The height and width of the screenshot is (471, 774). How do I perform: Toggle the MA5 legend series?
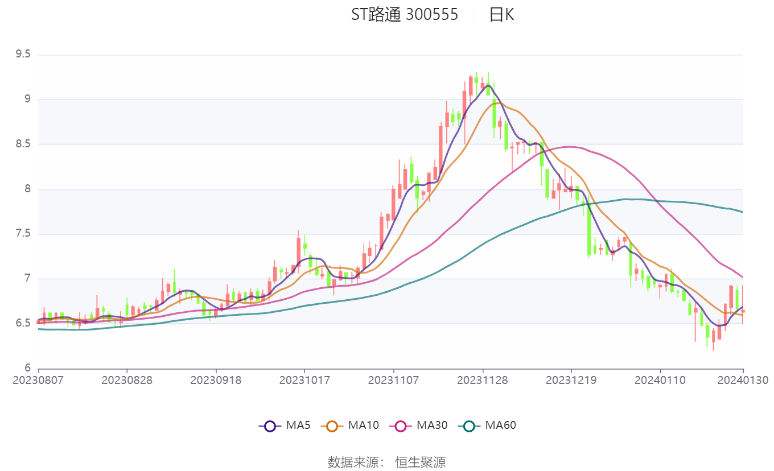point(284,425)
